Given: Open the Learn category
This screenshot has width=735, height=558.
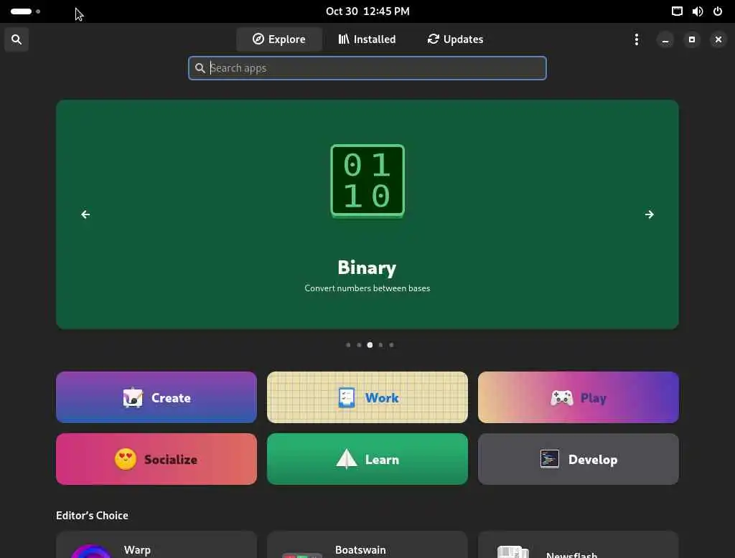Looking at the screenshot, I should [367, 459].
